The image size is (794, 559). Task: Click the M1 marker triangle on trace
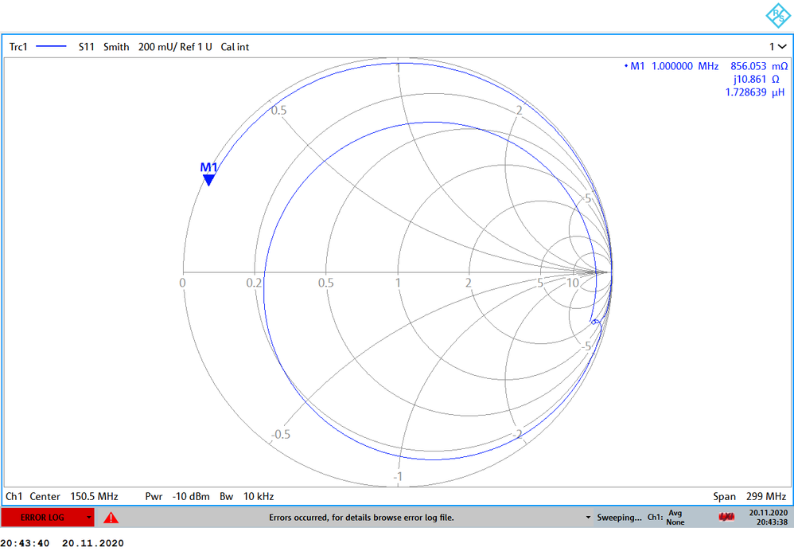208,180
